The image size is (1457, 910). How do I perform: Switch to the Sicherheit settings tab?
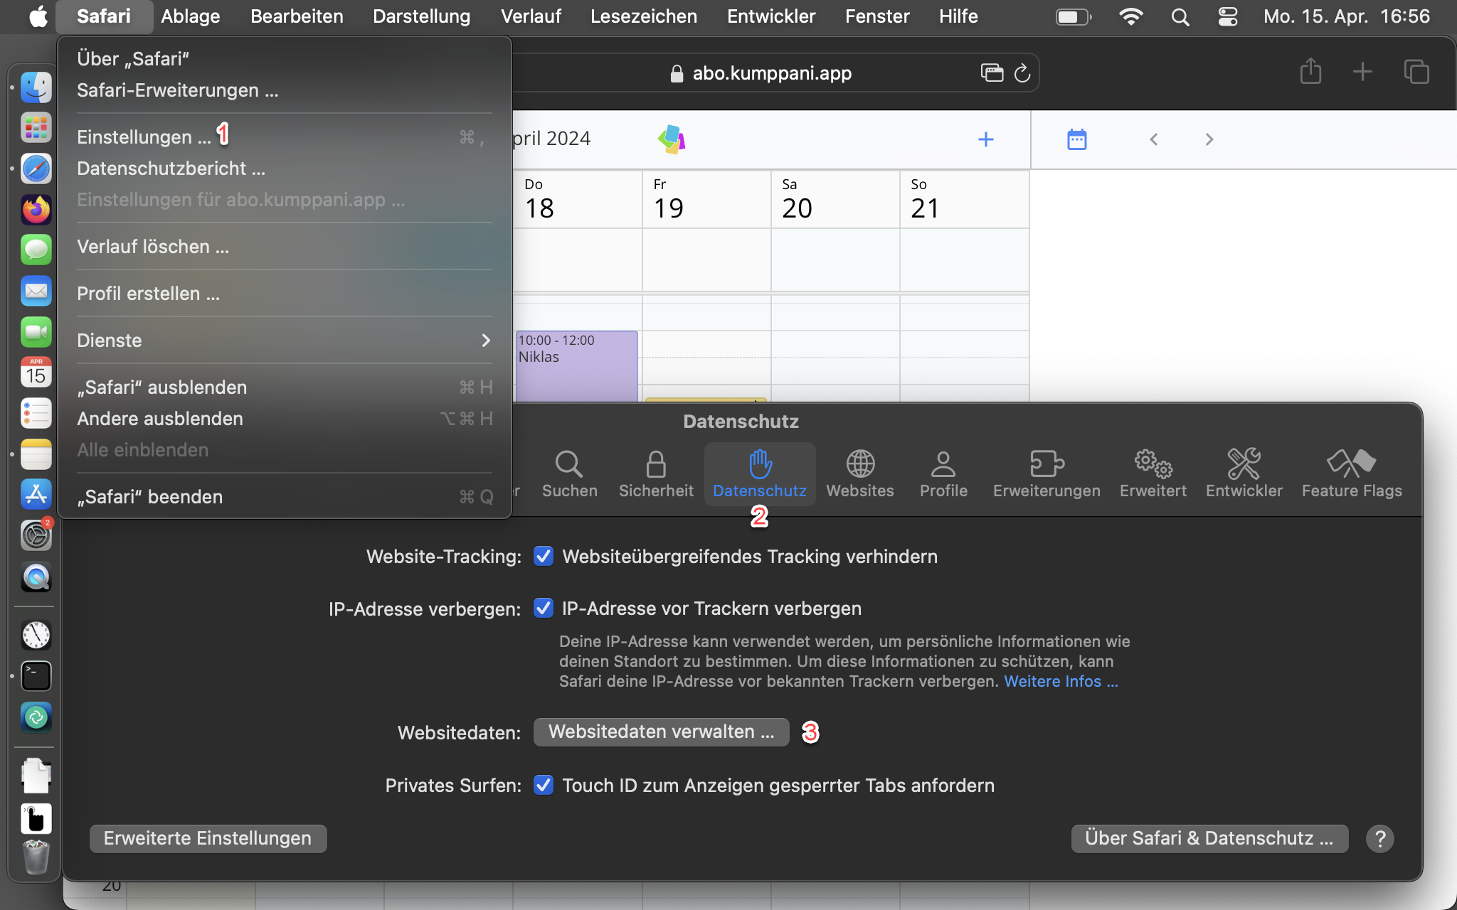click(x=656, y=474)
